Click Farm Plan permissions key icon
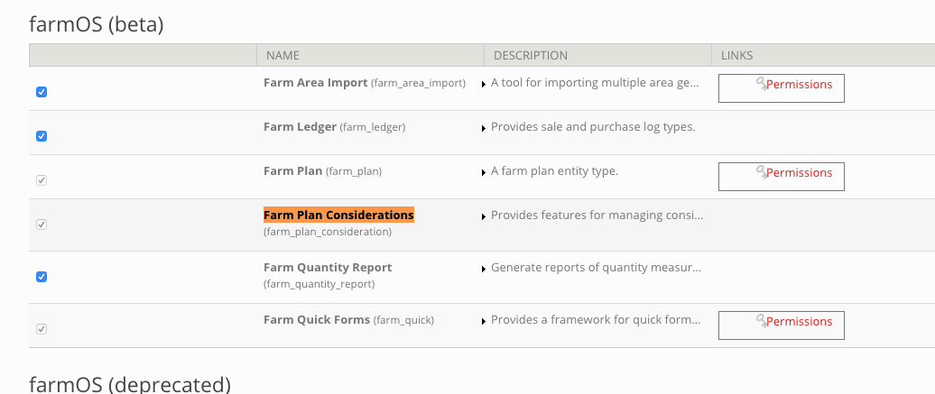This screenshot has width=935, height=394. click(x=761, y=172)
